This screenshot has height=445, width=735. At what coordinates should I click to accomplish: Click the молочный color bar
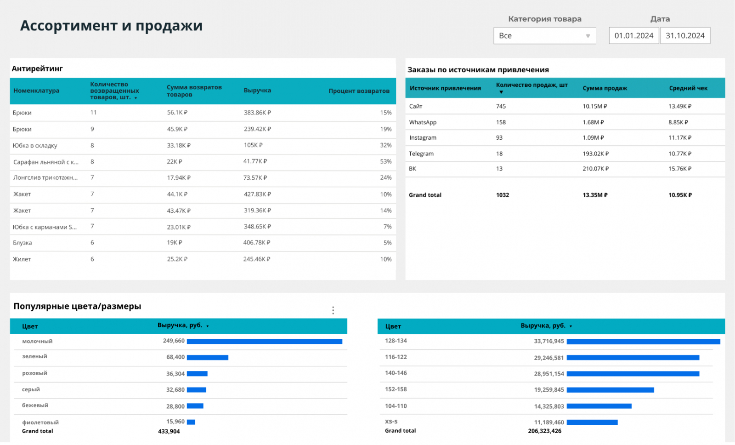(x=265, y=342)
